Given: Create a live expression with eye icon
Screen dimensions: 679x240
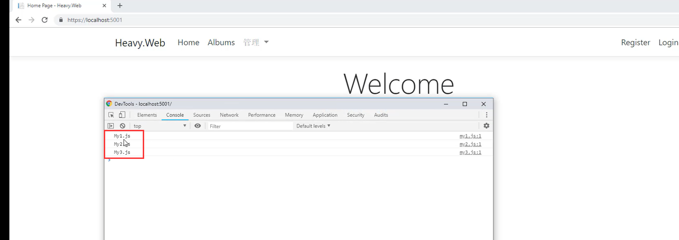Looking at the screenshot, I should [x=198, y=126].
